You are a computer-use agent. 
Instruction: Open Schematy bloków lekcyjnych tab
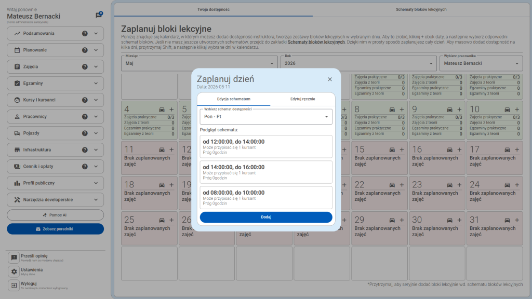421,9
